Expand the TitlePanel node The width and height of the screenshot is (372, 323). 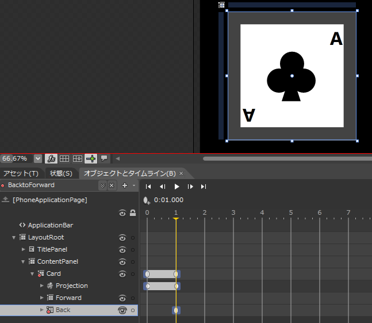[x=23, y=249]
